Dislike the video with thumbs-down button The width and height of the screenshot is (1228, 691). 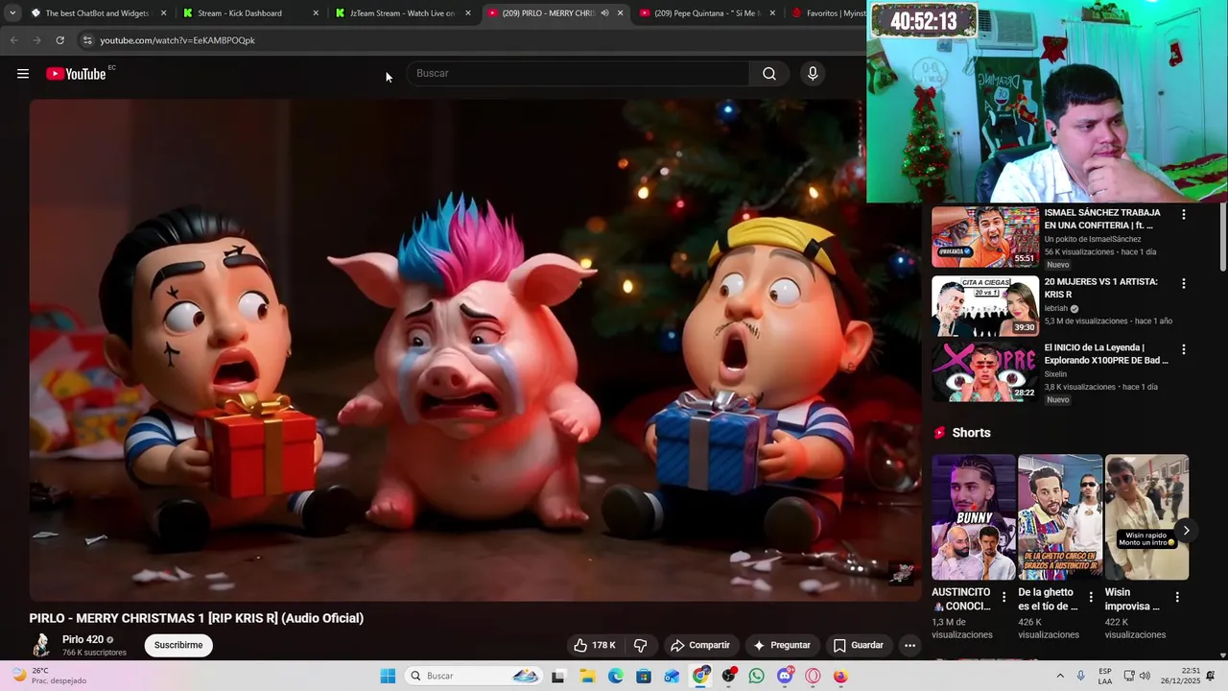(641, 645)
